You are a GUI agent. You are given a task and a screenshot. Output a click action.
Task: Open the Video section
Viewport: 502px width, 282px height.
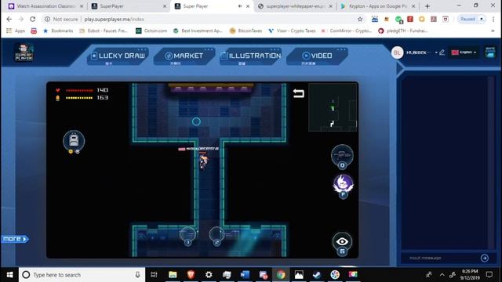tap(317, 56)
